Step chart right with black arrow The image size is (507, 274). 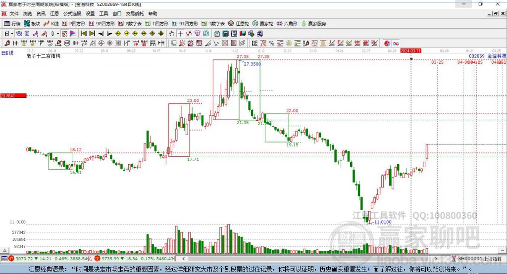109,34
